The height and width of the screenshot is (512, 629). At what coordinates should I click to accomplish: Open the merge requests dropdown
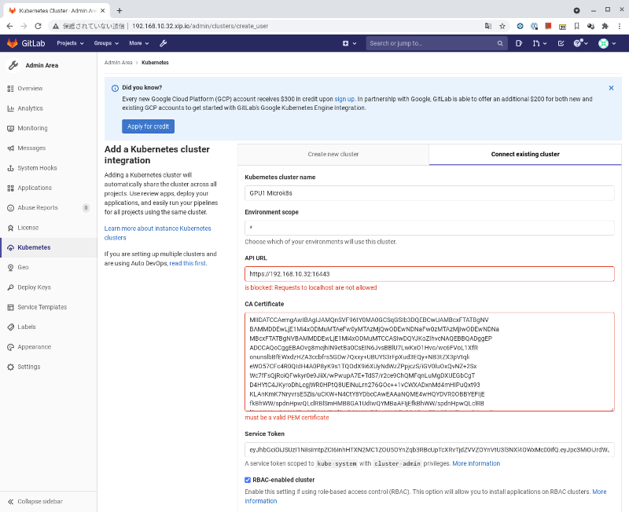coord(539,43)
